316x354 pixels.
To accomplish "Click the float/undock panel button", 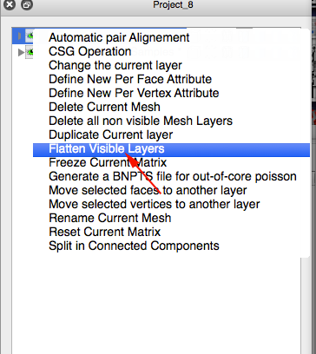I will coord(27,4).
